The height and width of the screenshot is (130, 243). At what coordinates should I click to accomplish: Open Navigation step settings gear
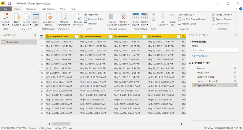point(235,72)
